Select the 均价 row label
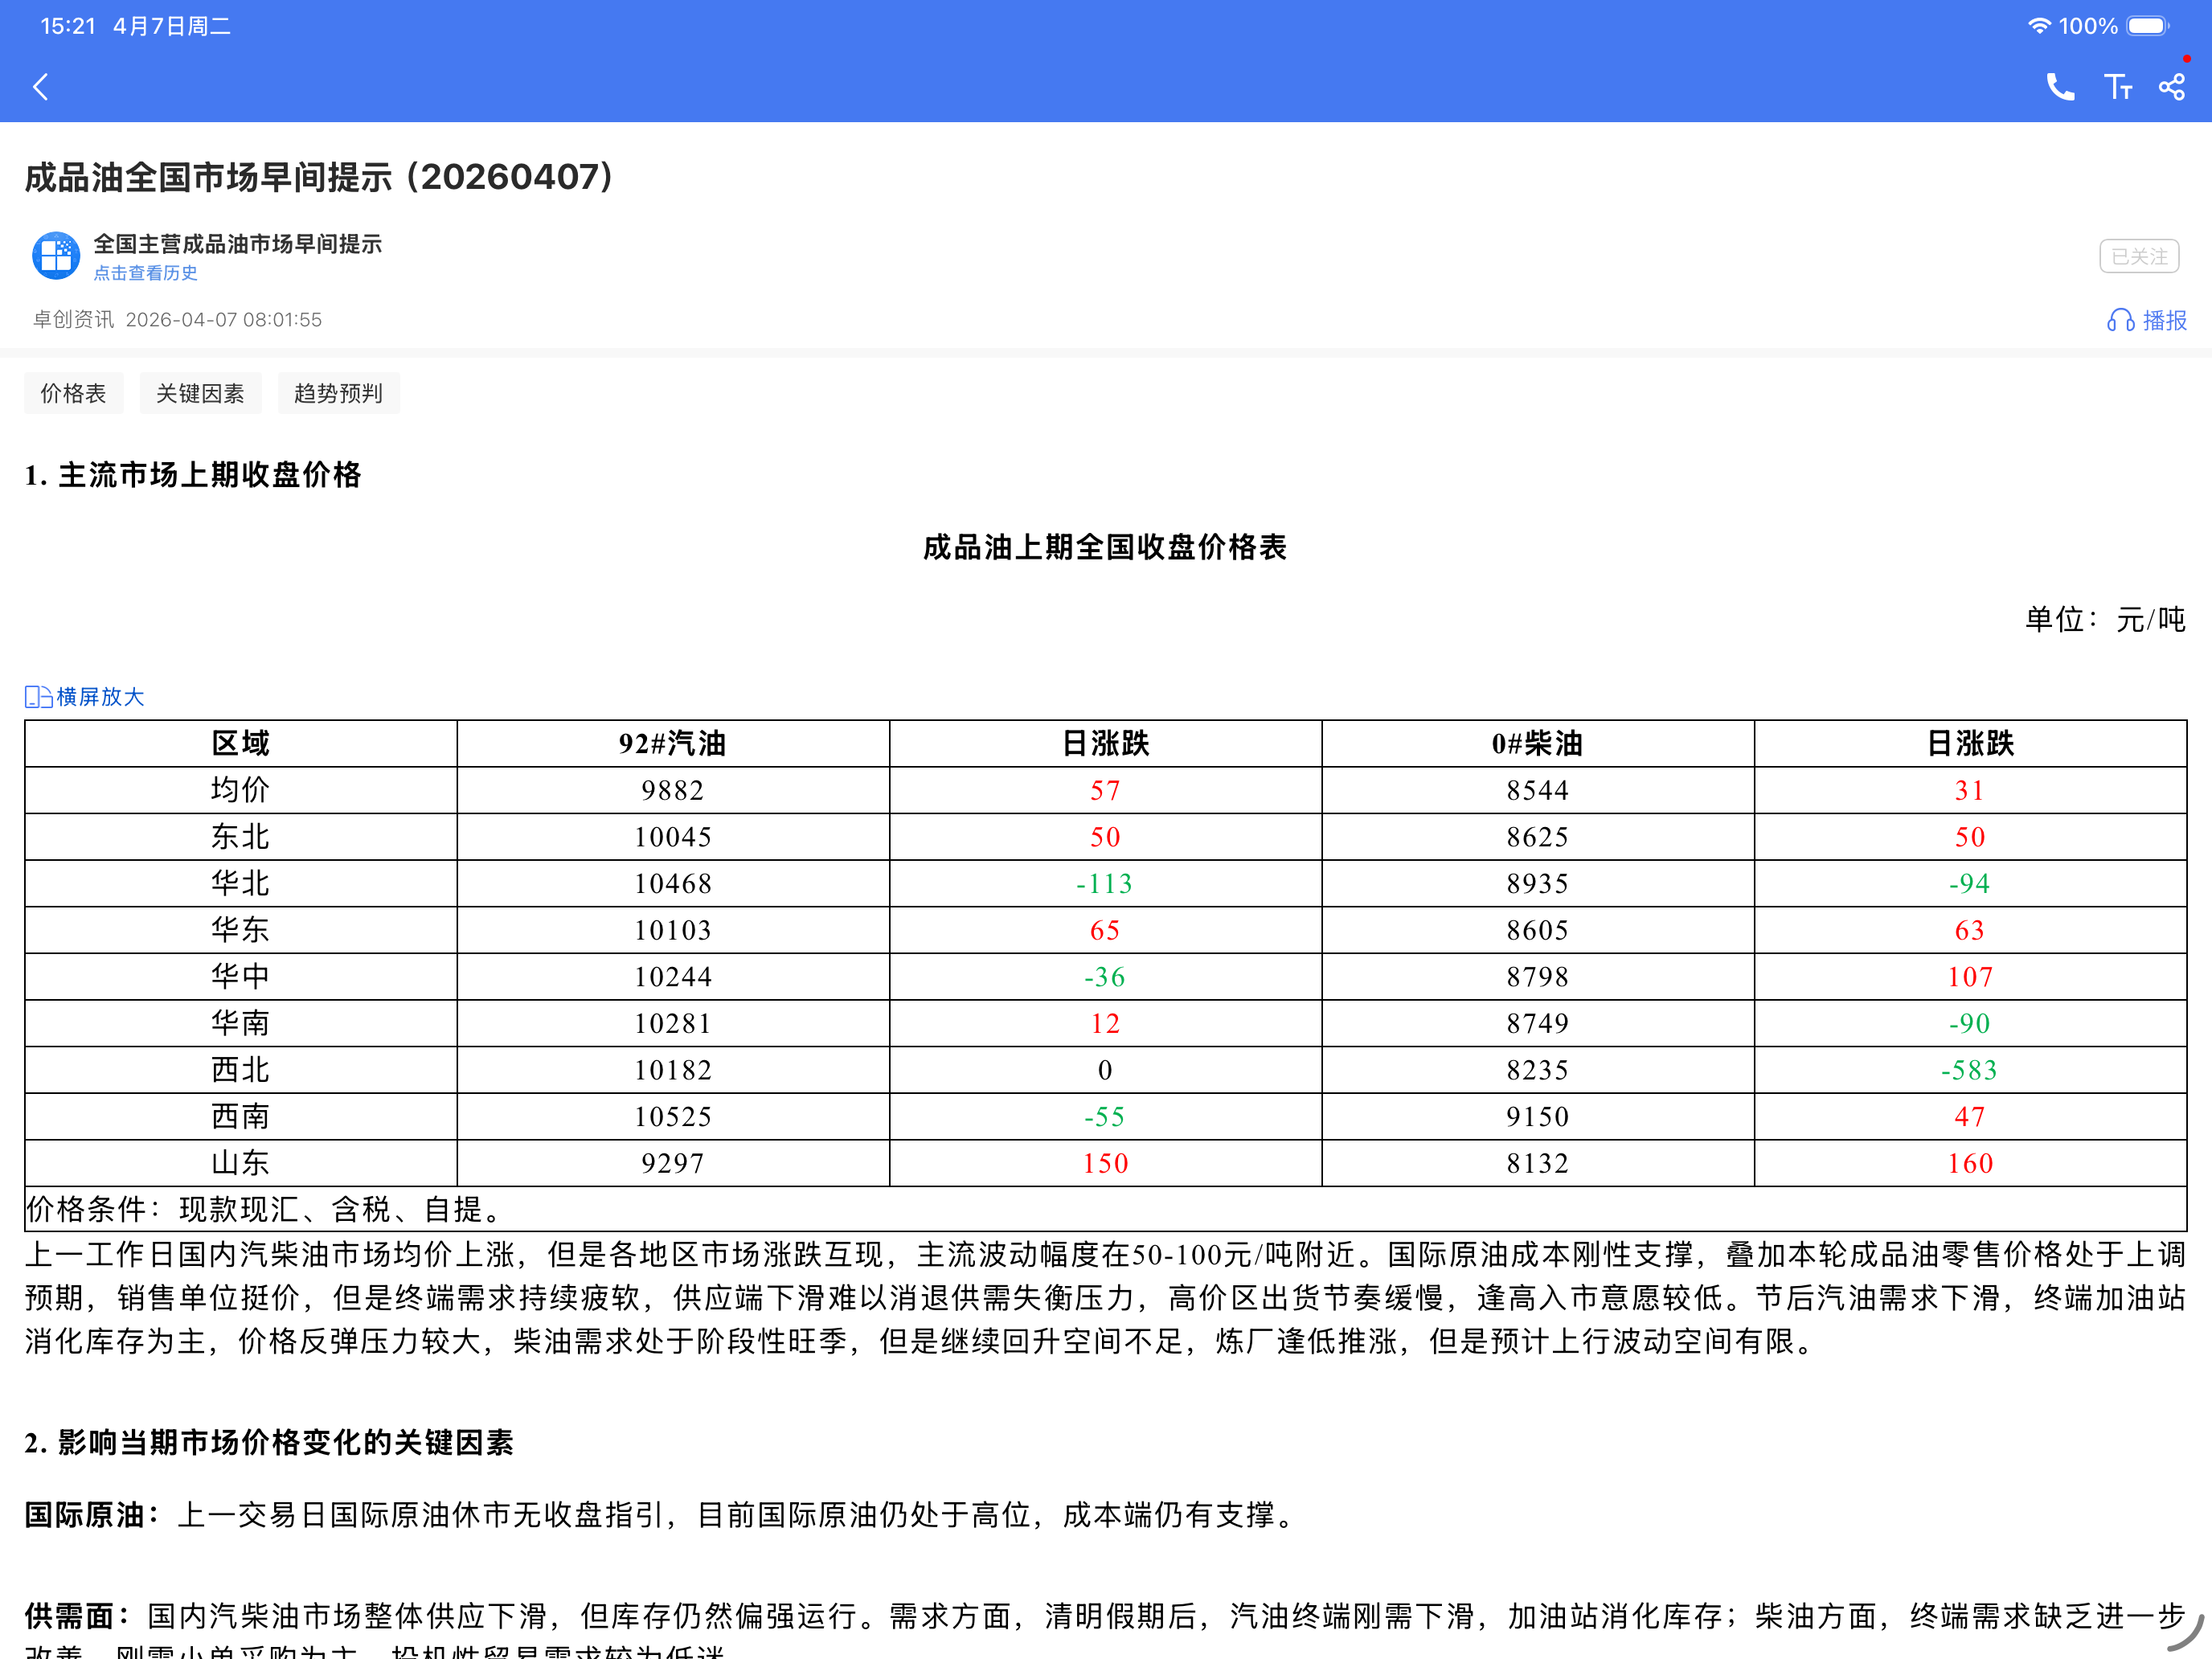The width and height of the screenshot is (2212, 1659). [241, 790]
